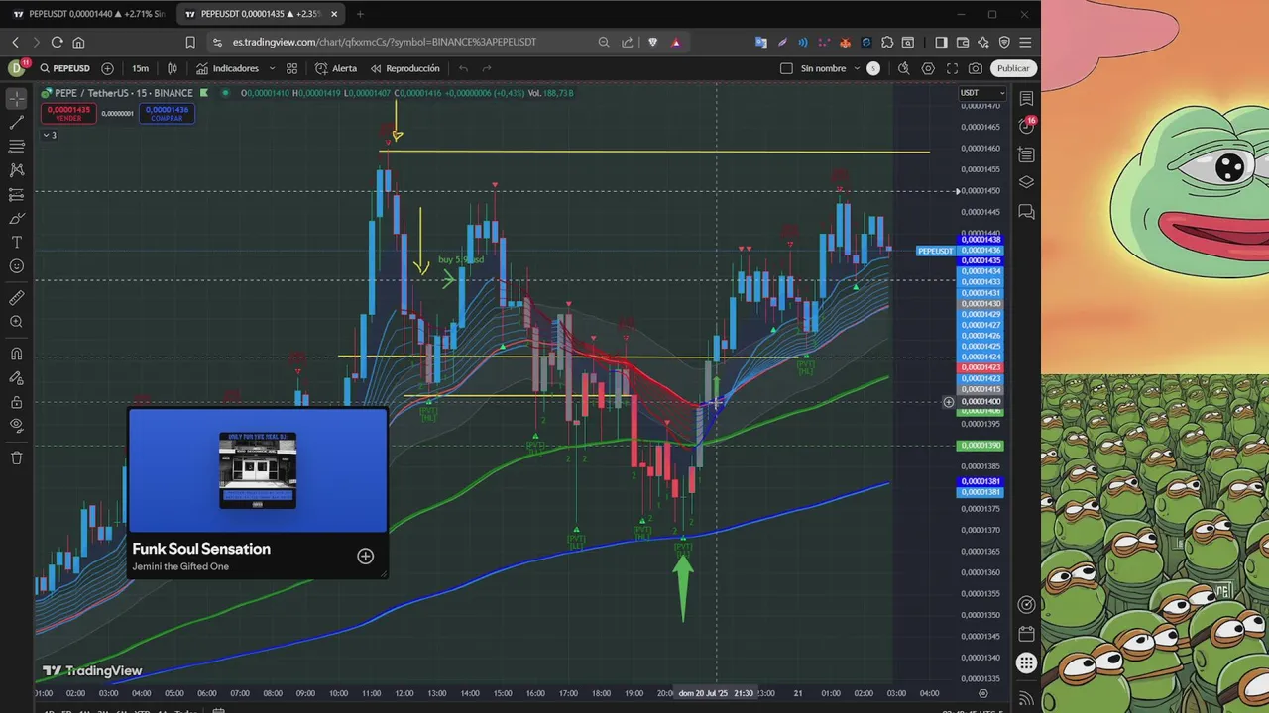Open the Indicadores menu
This screenshot has height=713, width=1269.
point(227,68)
